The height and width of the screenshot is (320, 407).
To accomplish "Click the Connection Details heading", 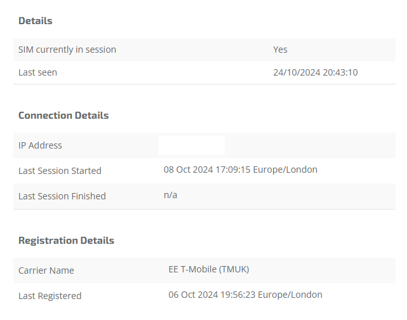I will tap(63, 115).
